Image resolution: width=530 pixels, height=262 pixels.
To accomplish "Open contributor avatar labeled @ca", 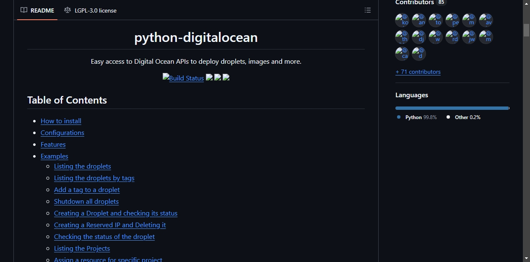I will 402,54.
